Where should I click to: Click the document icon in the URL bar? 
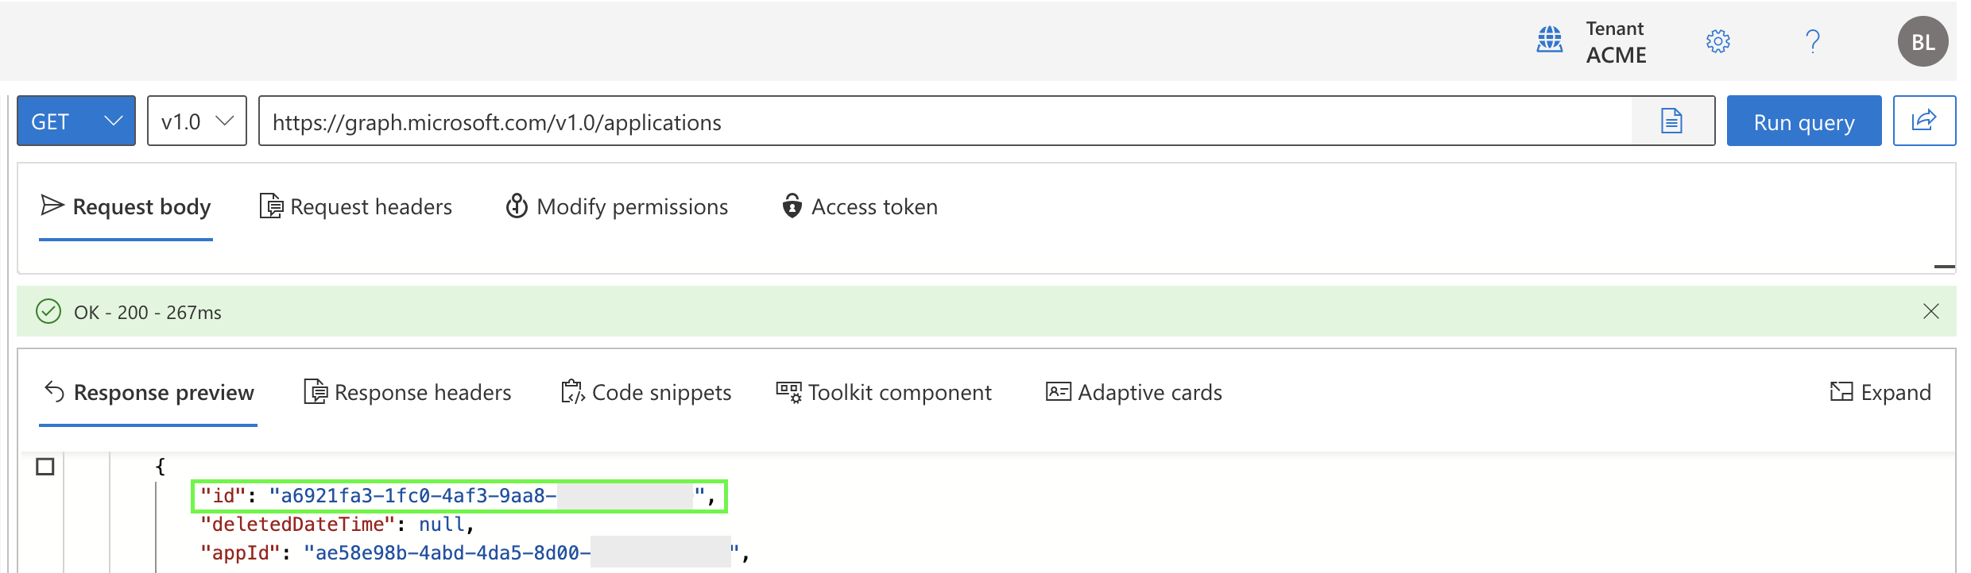click(x=1671, y=121)
